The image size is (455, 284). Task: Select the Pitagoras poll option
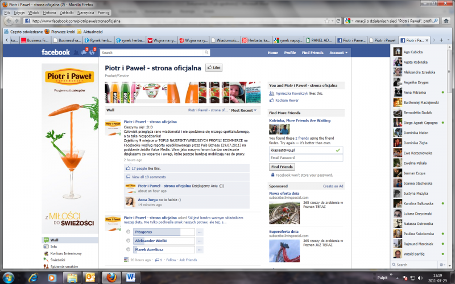tap(128, 232)
